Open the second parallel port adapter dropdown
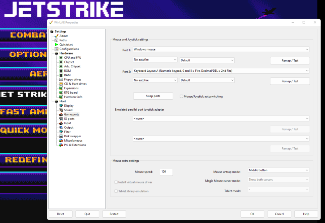Viewport: 325px width, 223px height. (x=221, y=139)
